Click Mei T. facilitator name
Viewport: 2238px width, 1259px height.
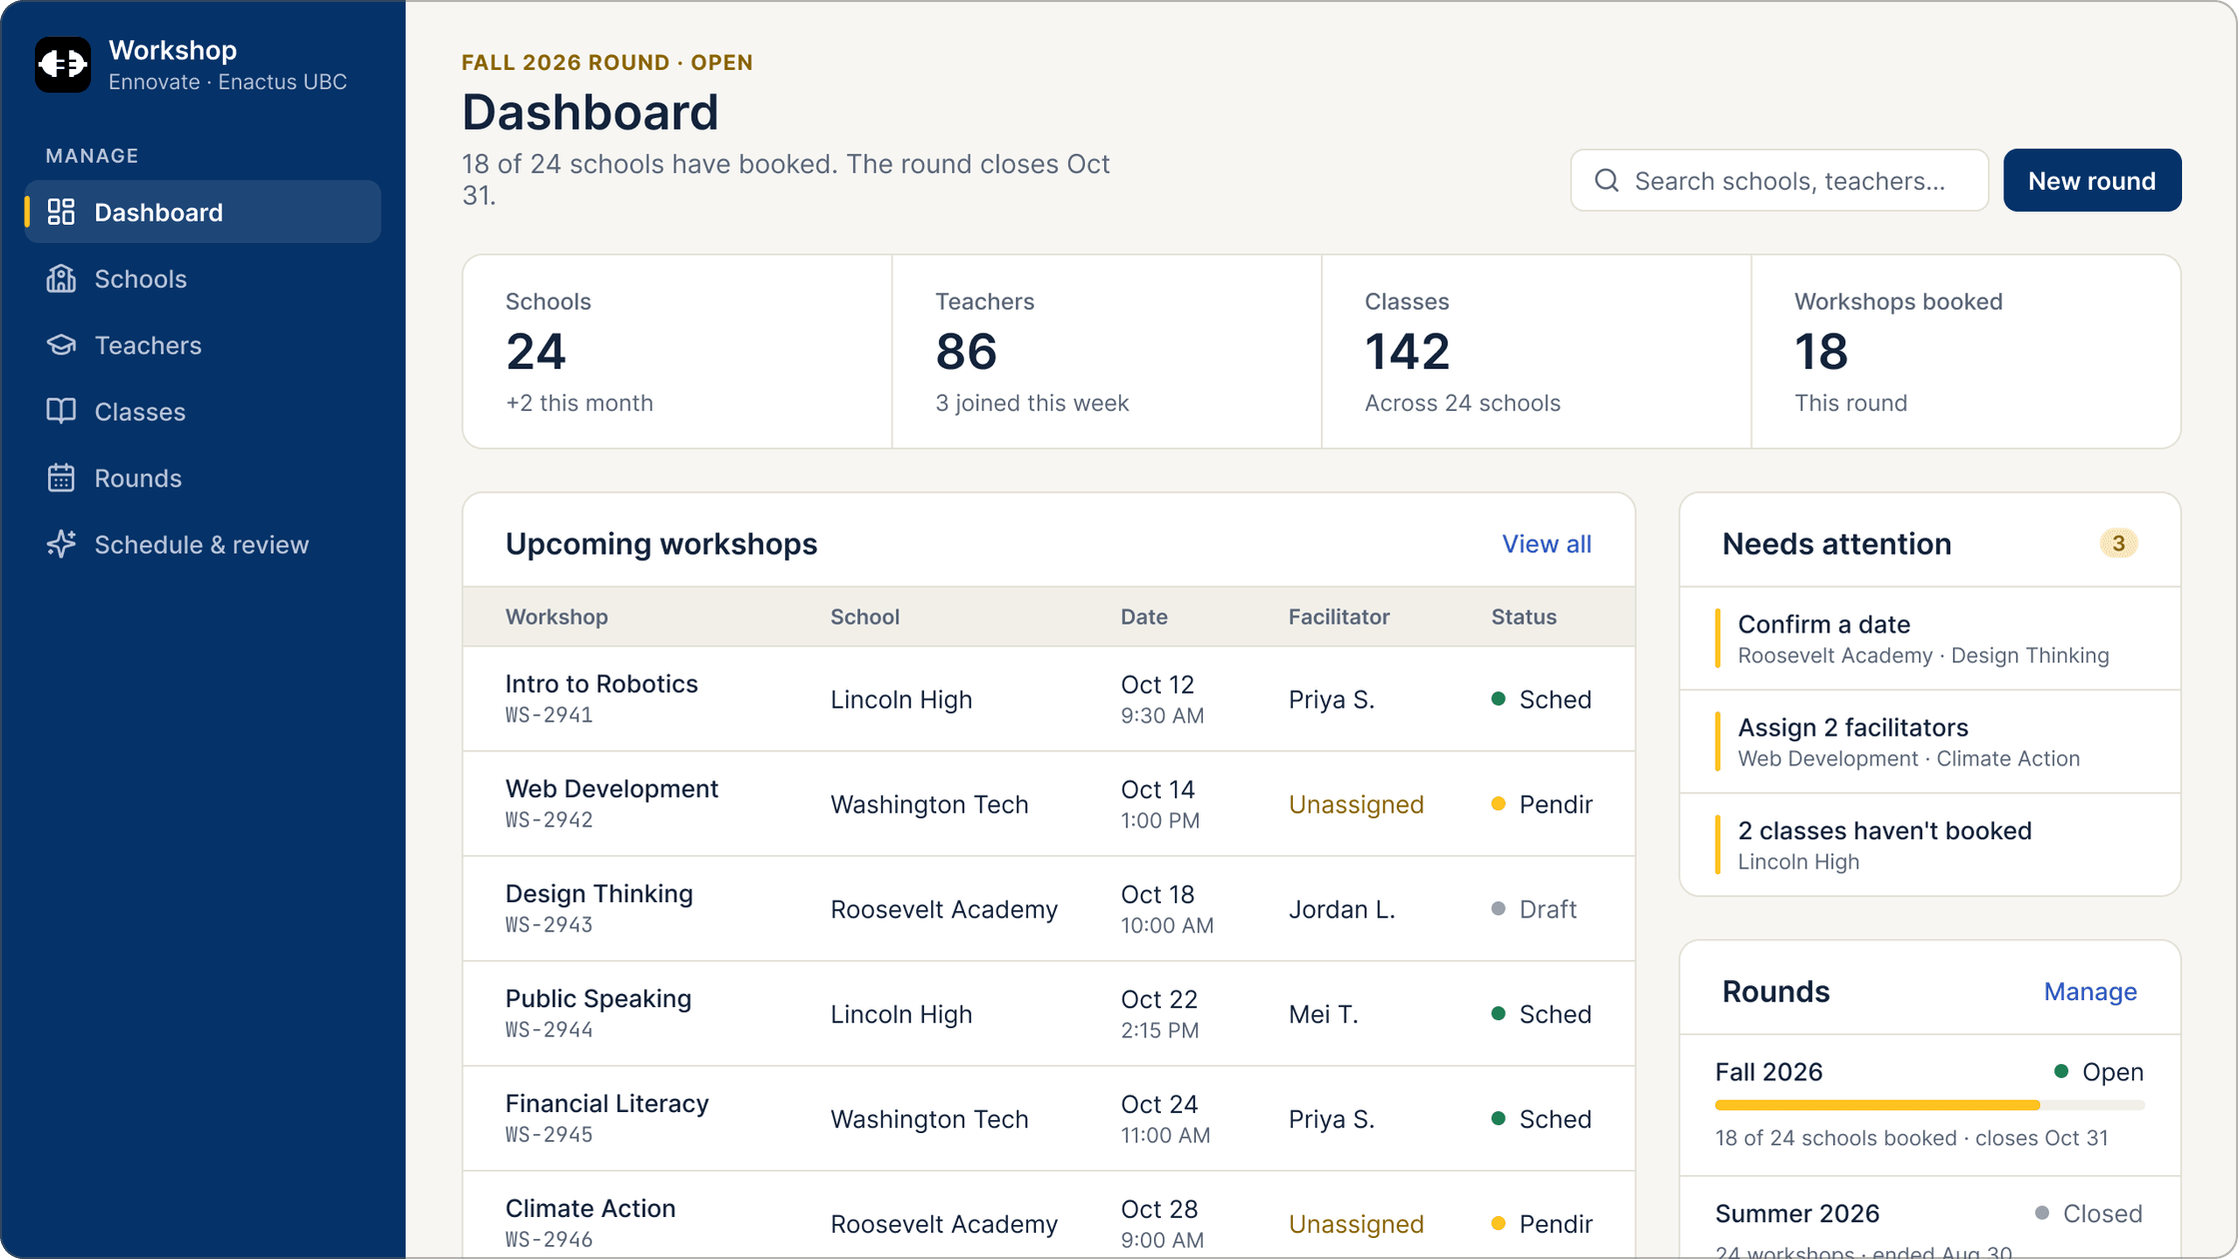1323,1014
